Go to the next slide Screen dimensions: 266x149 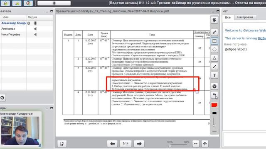tap(139, 144)
